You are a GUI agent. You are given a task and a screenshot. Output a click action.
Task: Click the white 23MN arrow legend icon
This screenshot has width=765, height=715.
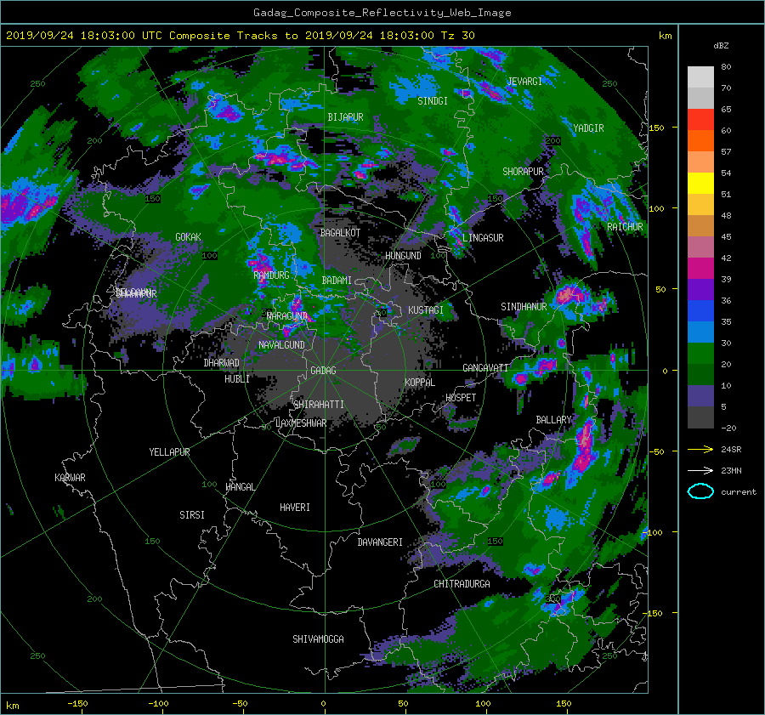tap(700, 470)
